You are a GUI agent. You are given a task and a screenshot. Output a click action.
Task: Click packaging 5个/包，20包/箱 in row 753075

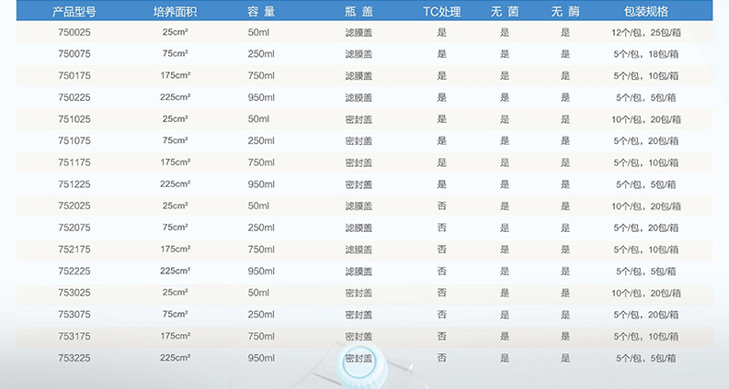pyautogui.click(x=646, y=315)
